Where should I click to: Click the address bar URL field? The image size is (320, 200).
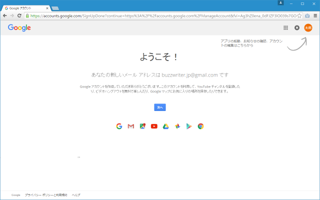(x=160, y=15)
